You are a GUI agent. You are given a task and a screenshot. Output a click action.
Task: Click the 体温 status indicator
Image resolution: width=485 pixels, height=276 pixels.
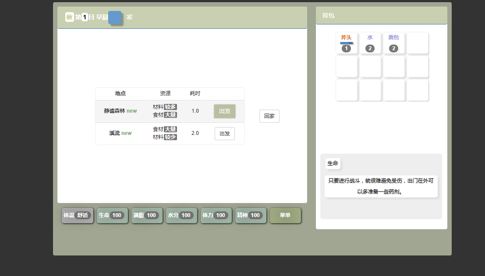tap(78, 215)
